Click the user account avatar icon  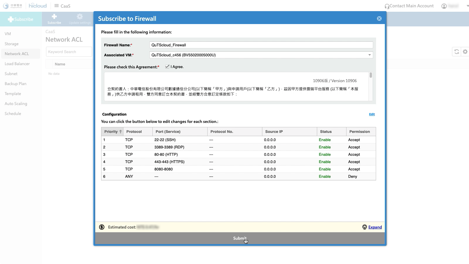point(444,6)
